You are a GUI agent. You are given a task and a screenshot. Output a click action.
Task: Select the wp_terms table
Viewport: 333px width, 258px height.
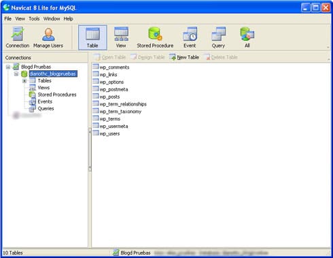click(x=110, y=119)
